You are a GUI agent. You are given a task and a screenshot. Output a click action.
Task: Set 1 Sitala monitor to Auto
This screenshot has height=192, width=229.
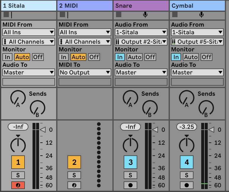(x=22, y=57)
